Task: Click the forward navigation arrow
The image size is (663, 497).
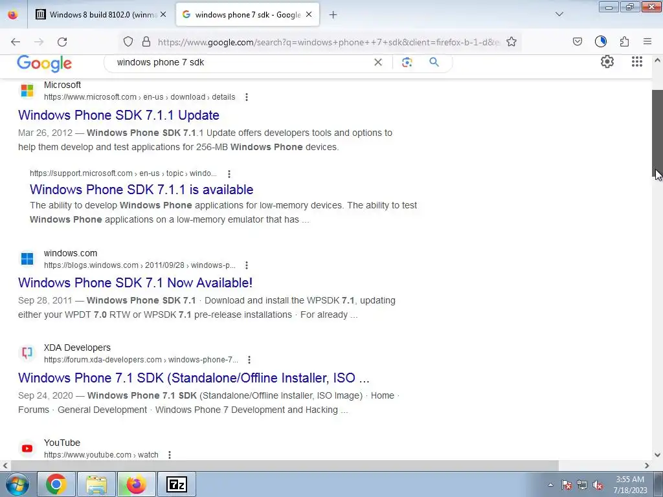Action: [39, 42]
